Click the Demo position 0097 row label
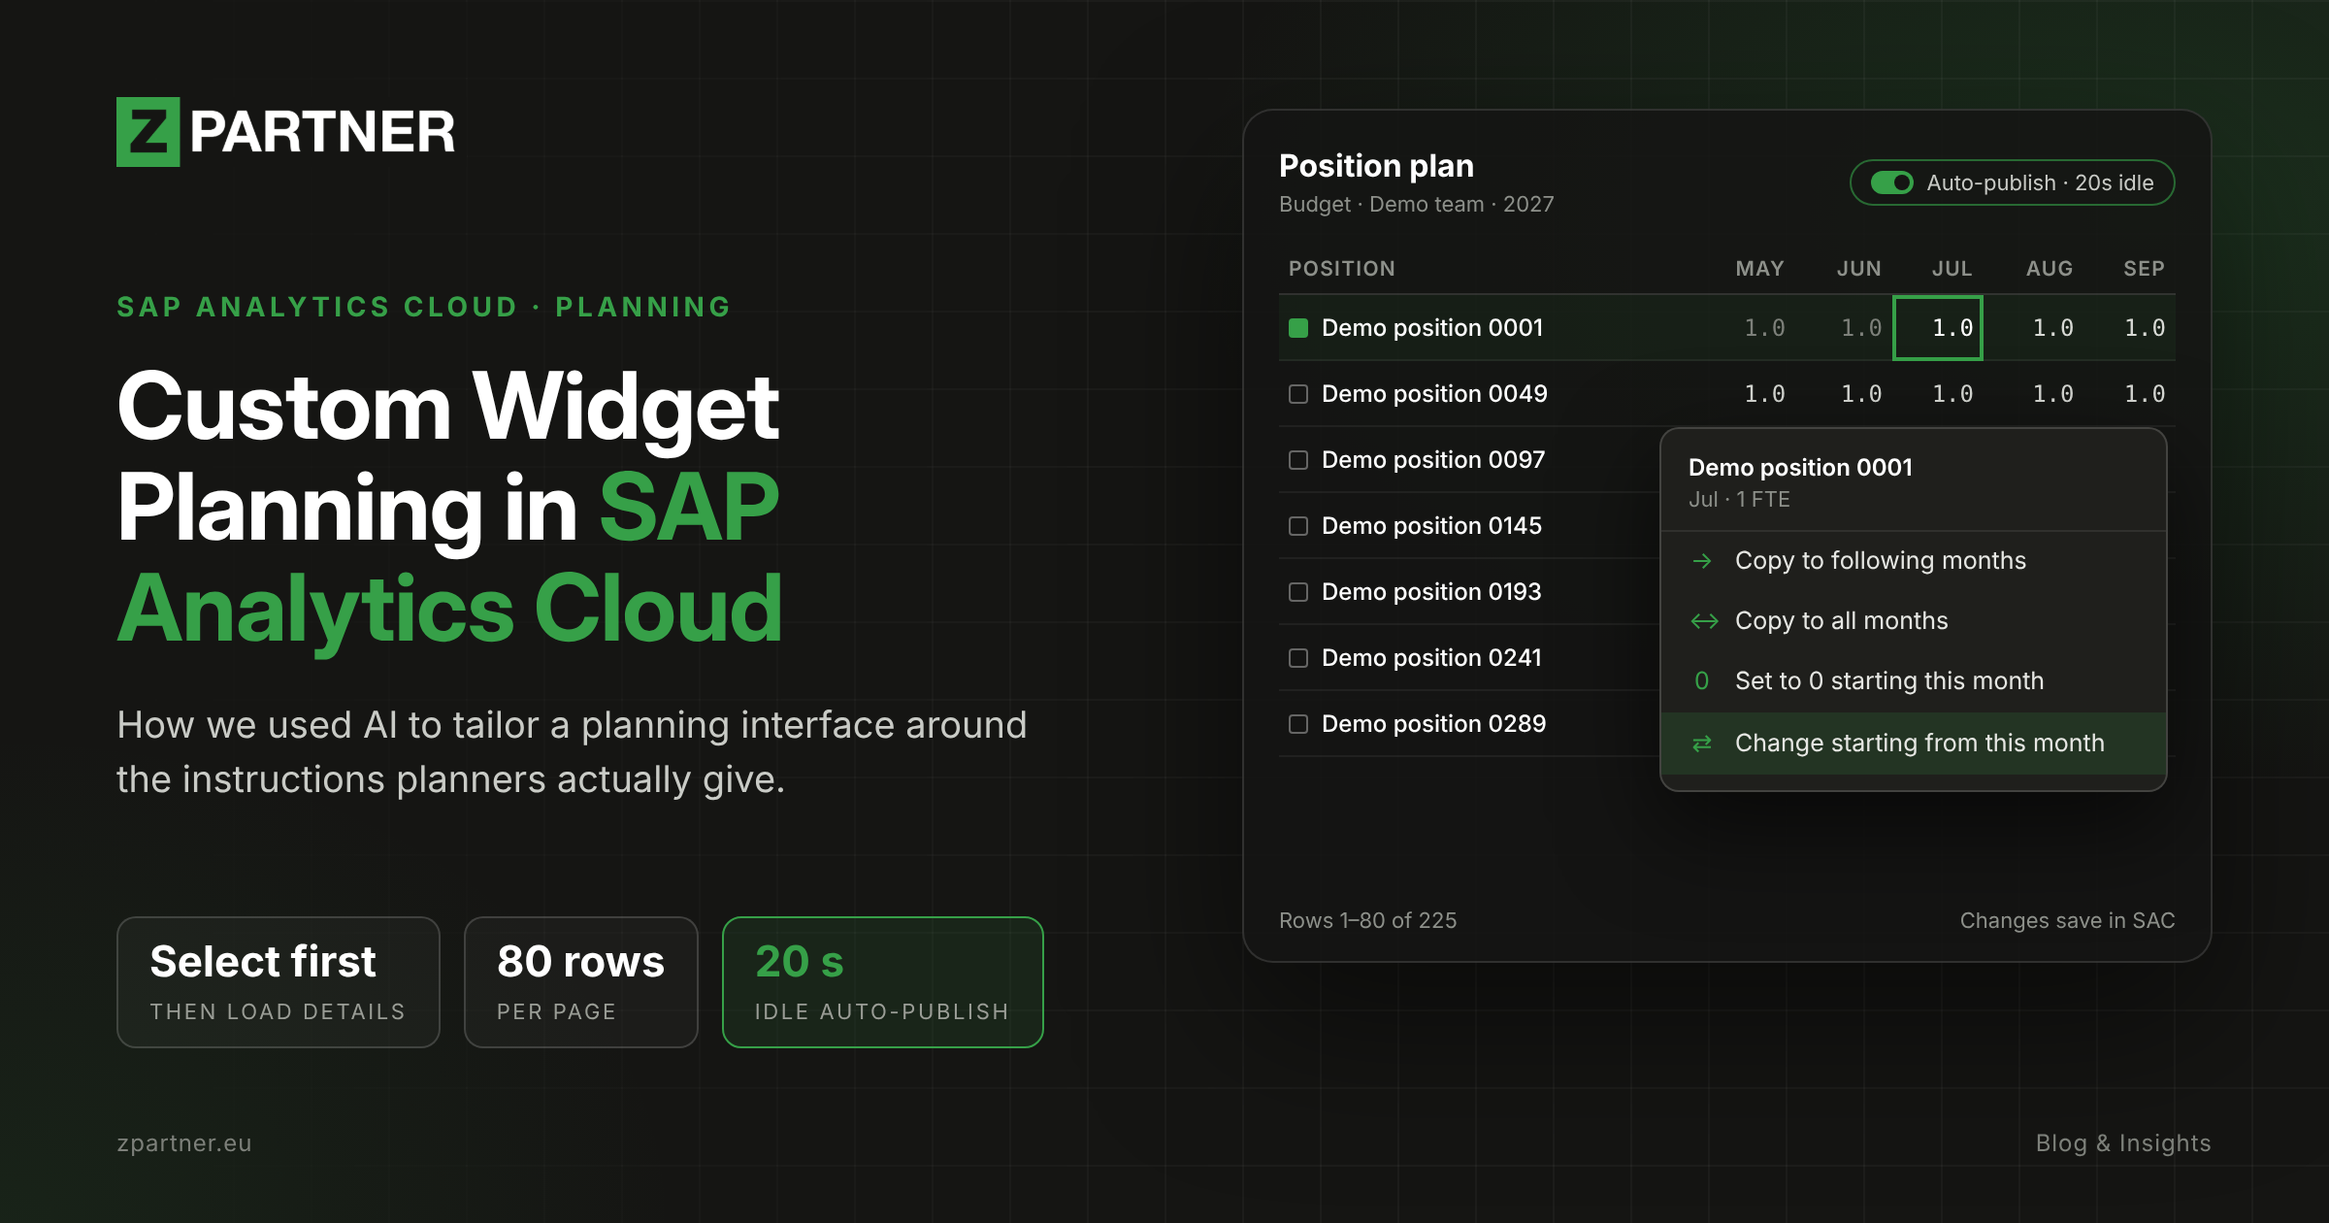This screenshot has height=1223, width=2329. 1433,460
